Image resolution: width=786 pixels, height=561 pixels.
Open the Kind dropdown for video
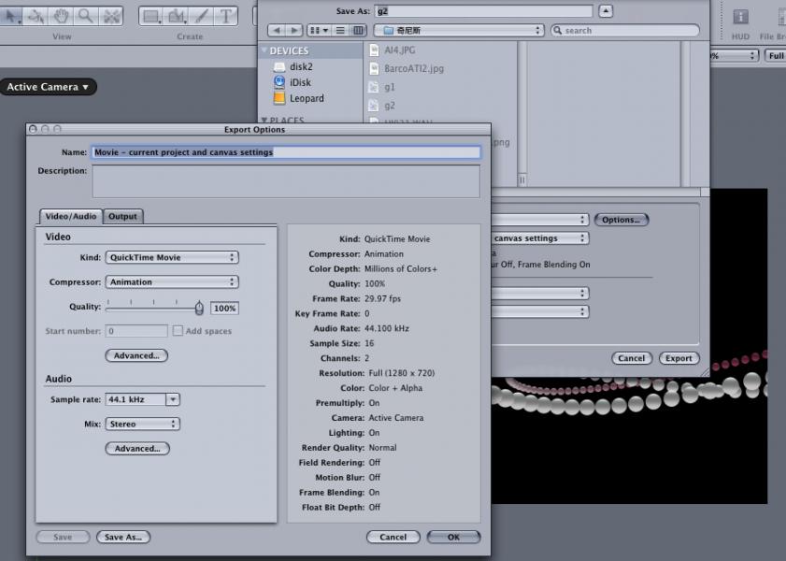[x=171, y=257]
